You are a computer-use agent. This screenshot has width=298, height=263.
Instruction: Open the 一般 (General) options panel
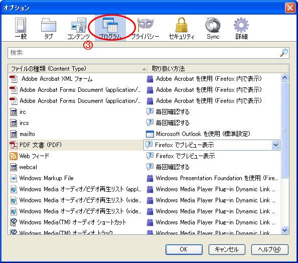(x=21, y=29)
